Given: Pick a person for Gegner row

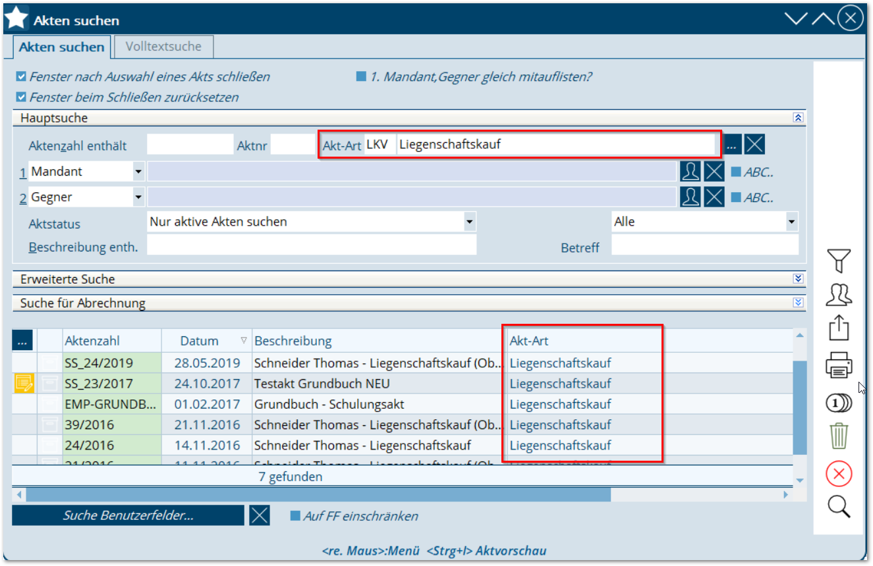Looking at the screenshot, I should (690, 197).
